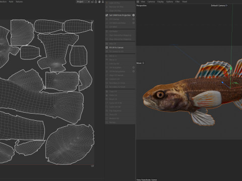Open the viewport Options menu

(169, 2)
